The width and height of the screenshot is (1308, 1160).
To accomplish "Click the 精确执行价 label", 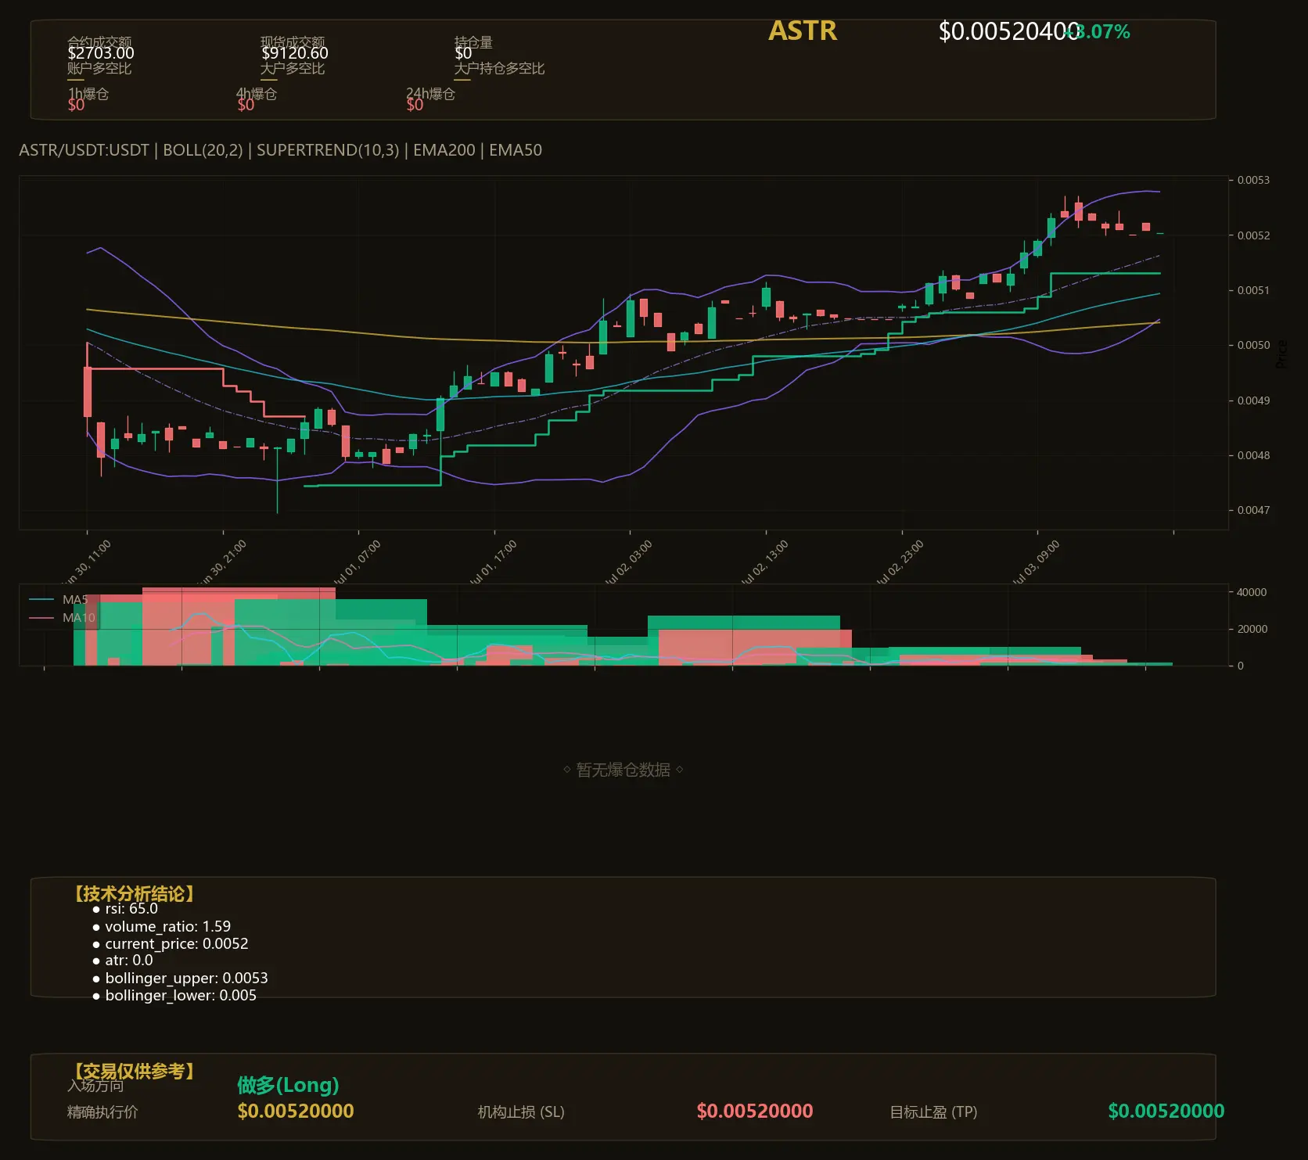I will 102,1112.
